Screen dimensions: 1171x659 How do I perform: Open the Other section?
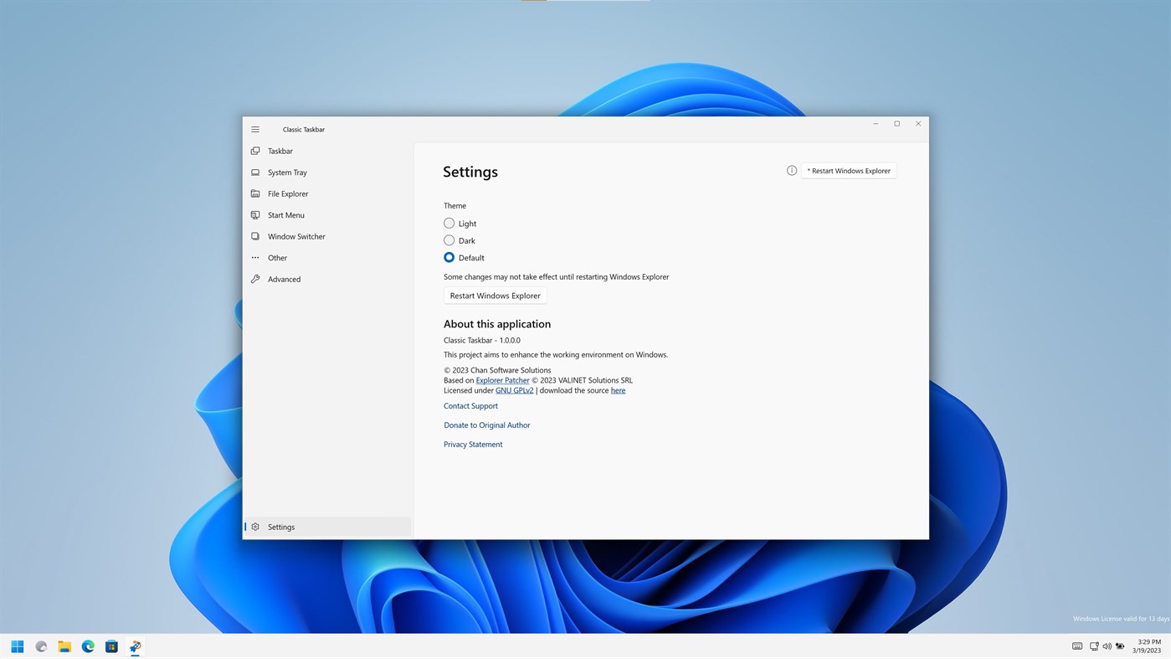tap(254, 257)
